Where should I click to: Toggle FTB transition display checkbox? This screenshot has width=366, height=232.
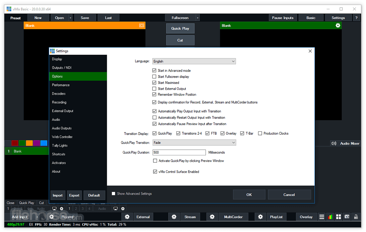208,133
